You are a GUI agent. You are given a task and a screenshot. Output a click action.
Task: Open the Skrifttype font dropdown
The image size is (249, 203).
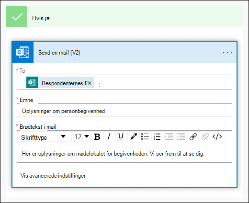point(45,137)
